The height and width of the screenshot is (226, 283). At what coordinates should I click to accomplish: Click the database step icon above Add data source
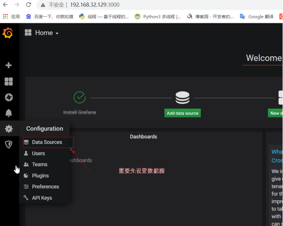pos(182,98)
